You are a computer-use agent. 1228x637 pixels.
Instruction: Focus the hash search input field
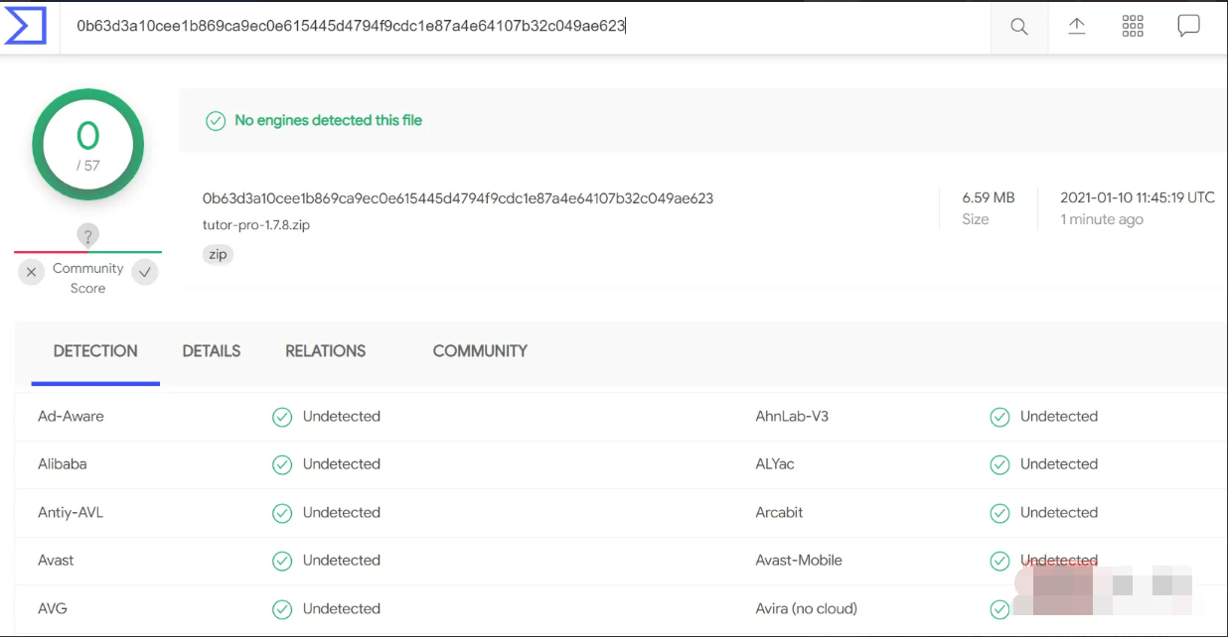527,27
